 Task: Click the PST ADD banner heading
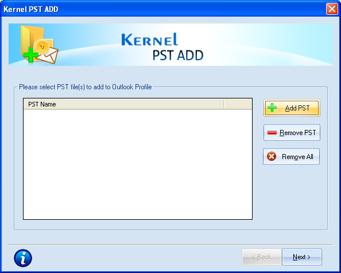[178, 56]
